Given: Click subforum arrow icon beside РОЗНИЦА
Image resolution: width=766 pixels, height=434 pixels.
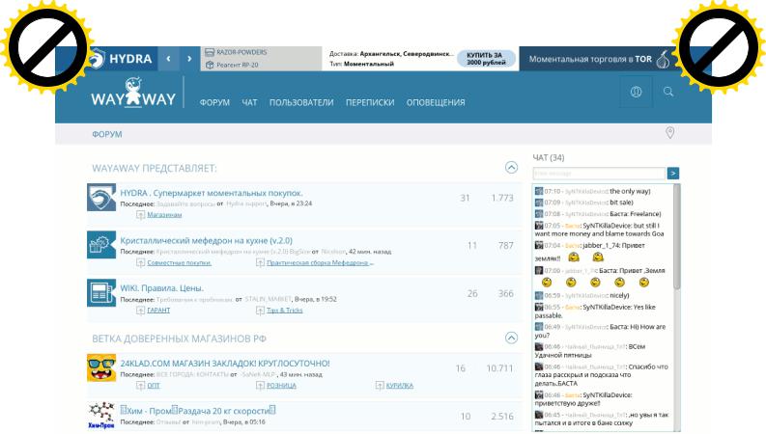Looking at the screenshot, I should [x=261, y=385].
